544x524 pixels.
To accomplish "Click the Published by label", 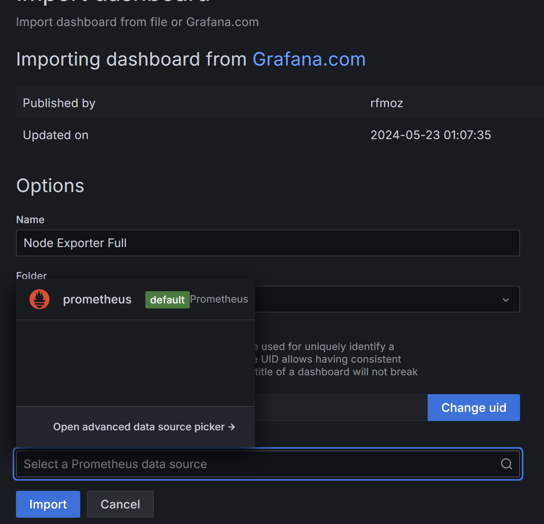I will pyautogui.click(x=59, y=103).
